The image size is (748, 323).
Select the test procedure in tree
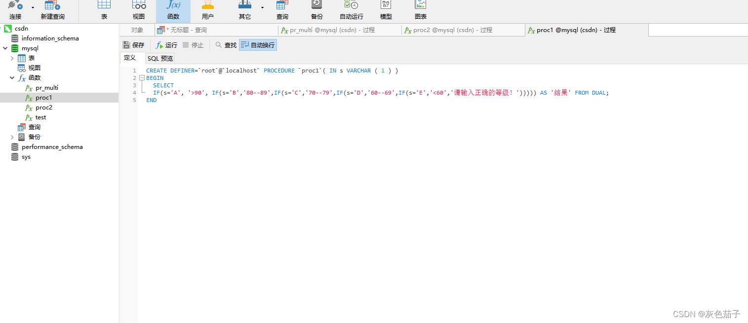point(40,117)
